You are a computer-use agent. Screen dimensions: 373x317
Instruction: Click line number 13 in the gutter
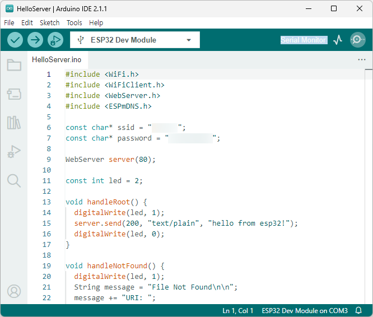(x=46, y=202)
